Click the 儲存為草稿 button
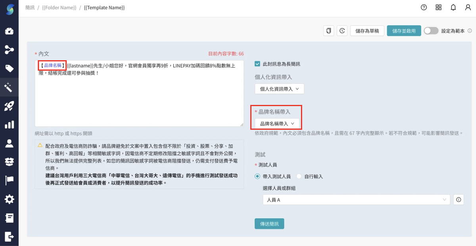The width and height of the screenshot is (476, 246). (x=367, y=31)
